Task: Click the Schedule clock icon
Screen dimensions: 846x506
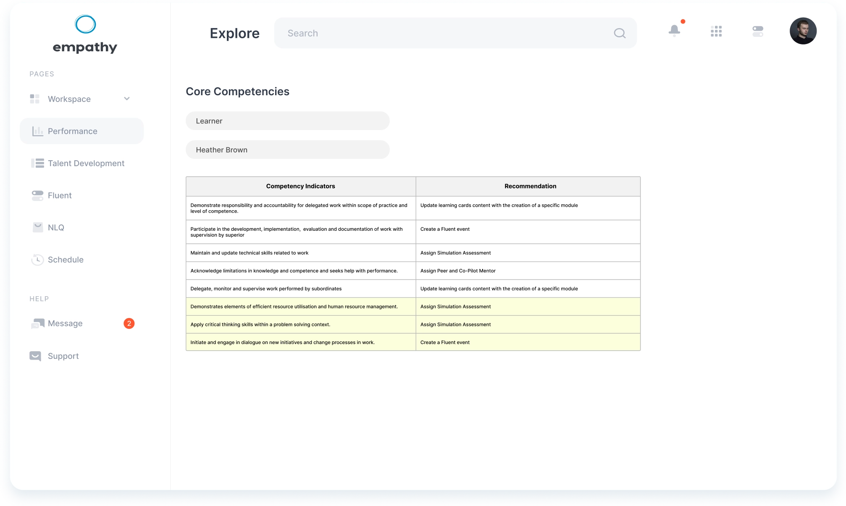Action: (37, 260)
